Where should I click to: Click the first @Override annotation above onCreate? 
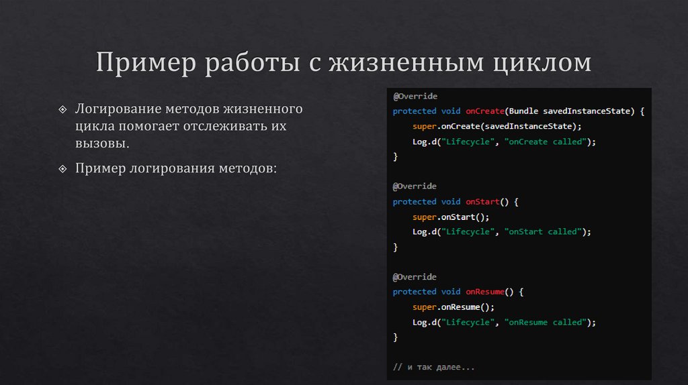pos(415,97)
